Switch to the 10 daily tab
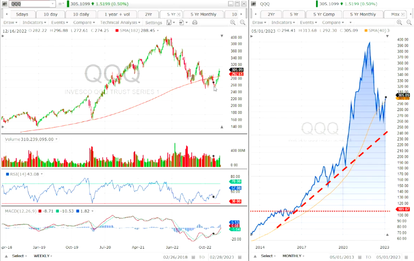 coord(81,14)
